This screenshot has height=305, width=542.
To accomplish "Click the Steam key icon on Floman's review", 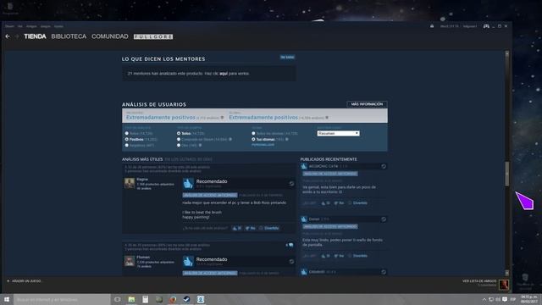I will [x=291, y=262].
